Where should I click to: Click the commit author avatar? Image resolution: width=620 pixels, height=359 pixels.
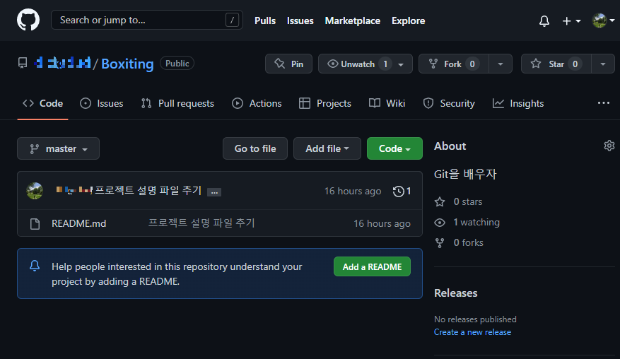(x=35, y=191)
